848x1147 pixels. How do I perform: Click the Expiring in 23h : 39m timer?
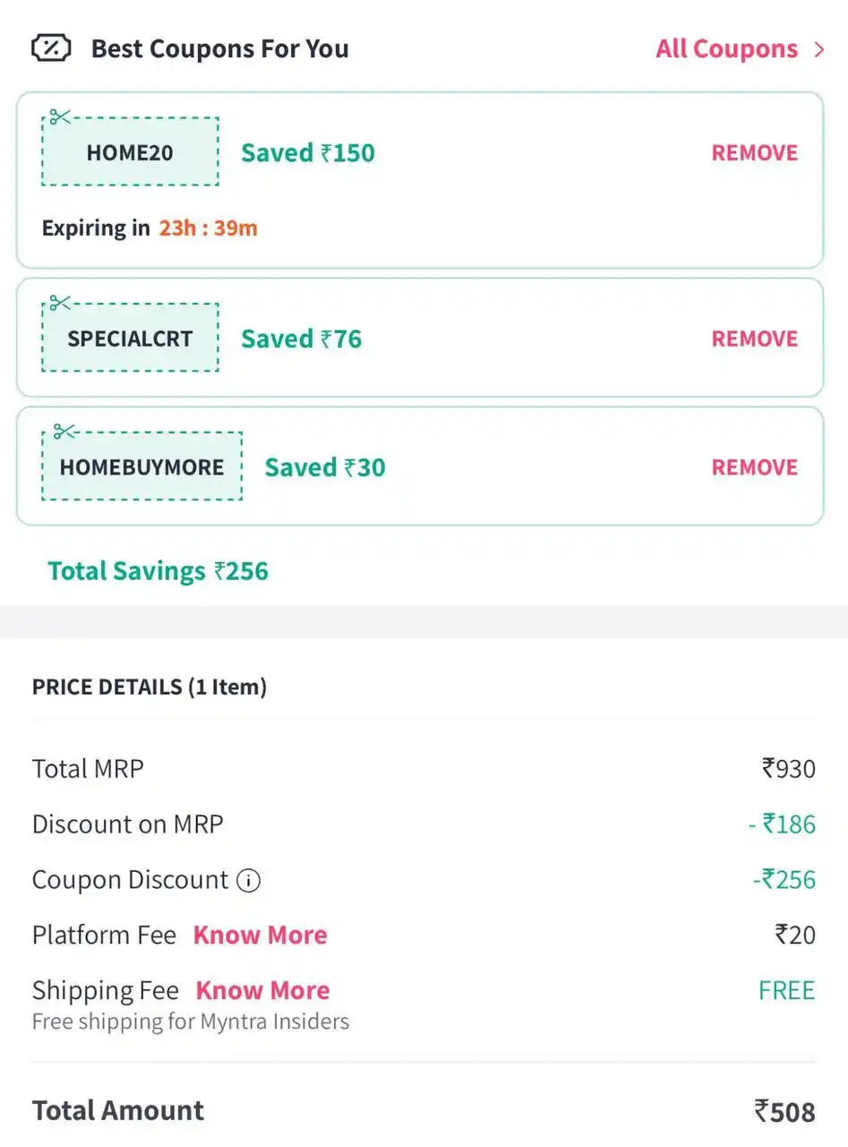point(150,229)
